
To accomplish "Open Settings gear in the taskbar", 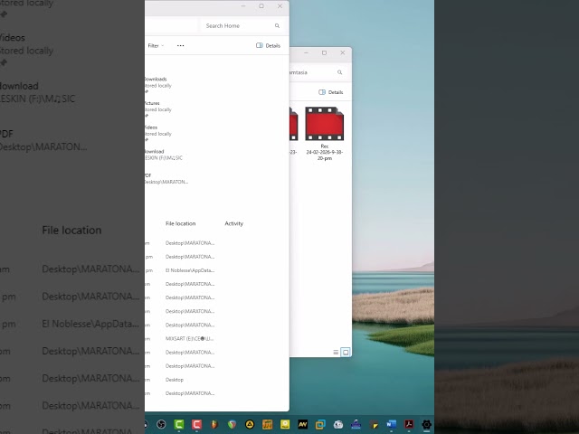I will (x=426, y=424).
